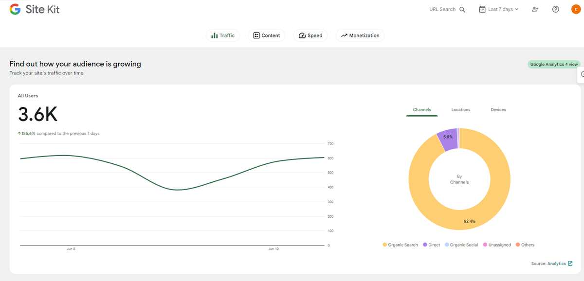The image size is (584, 281).
Task: Click the 700 y-axis value
Action: 330,144
